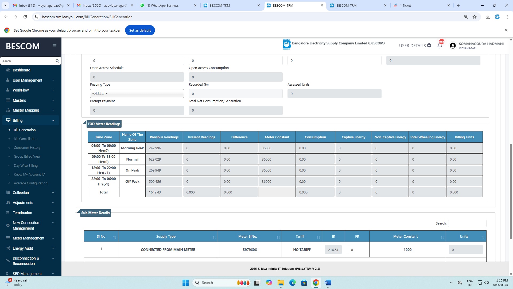Bookmark this page with star icon
This screenshot has height=289, width=513.
pos(475,17)
